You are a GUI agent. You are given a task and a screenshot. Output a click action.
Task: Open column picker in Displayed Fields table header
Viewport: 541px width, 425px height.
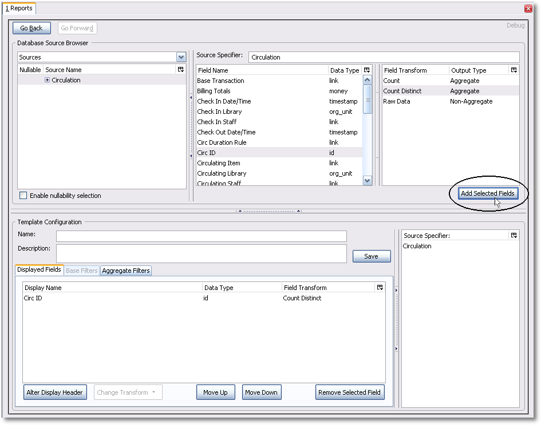pyautogui.click(x=380, y=288)
